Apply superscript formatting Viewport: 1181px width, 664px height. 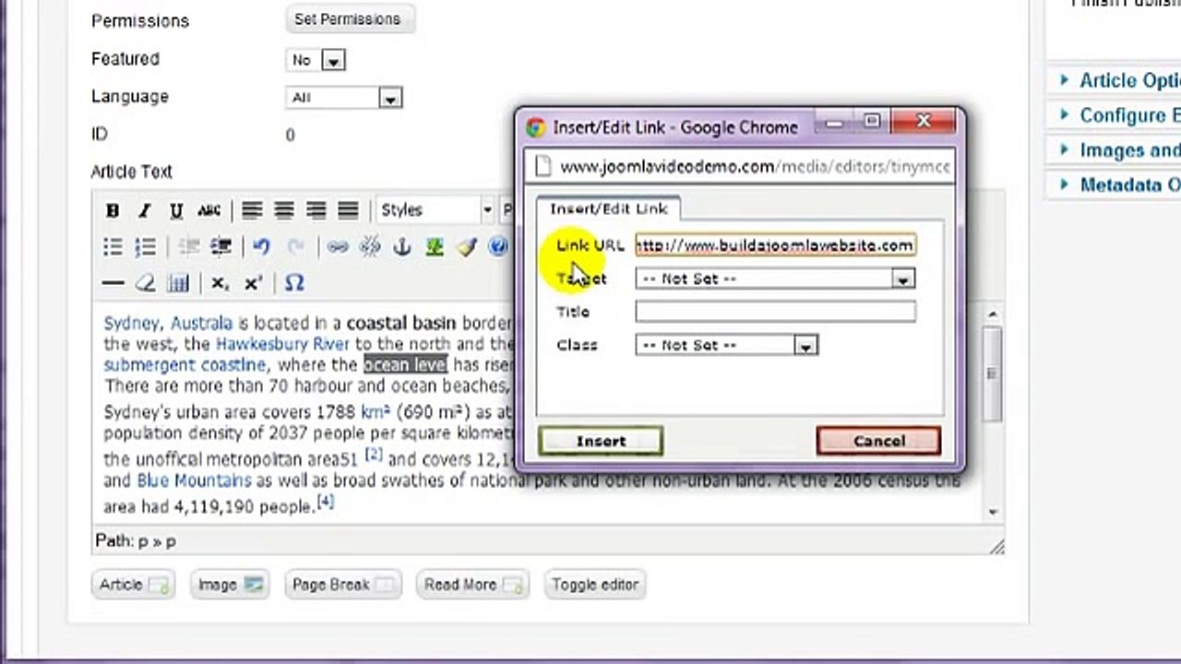click(x=253, y=284)
